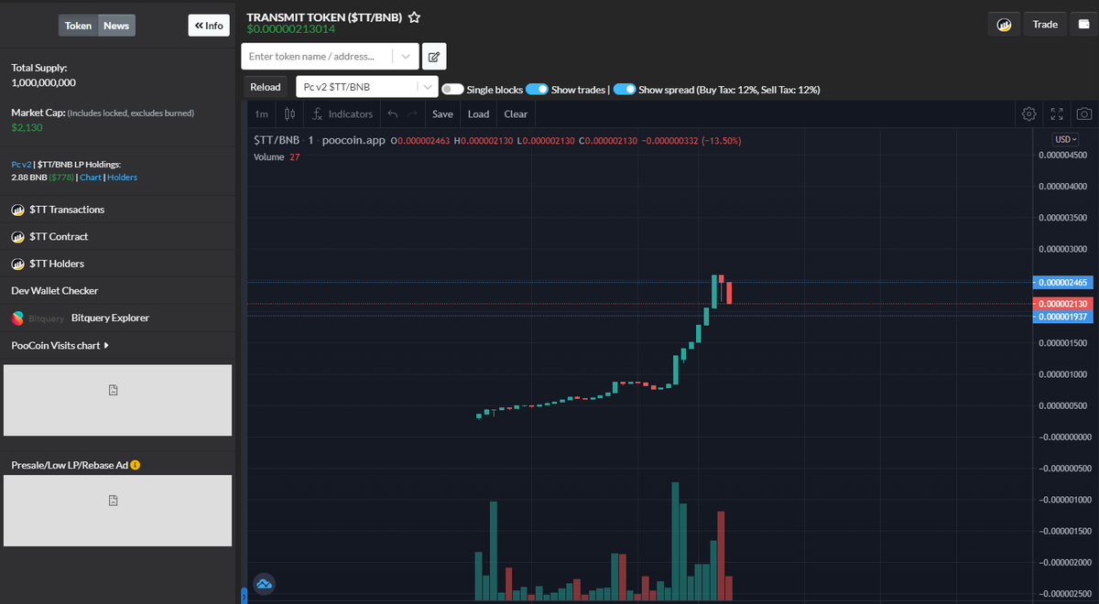Open the $TT Contract link
The width and height of the screenshot is (1099, 604).
click(x=59, y=237)
